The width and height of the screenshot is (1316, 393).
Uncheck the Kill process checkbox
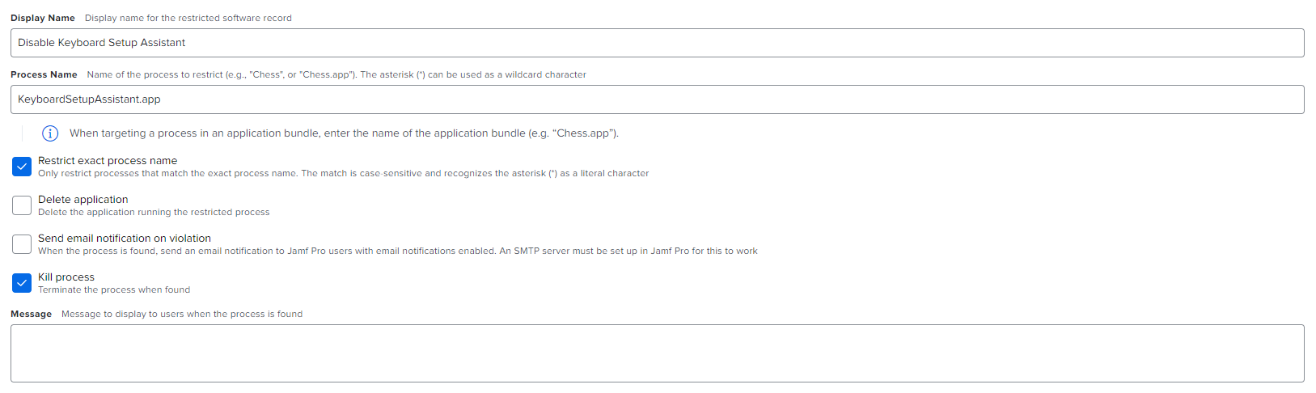coord(22,283)
